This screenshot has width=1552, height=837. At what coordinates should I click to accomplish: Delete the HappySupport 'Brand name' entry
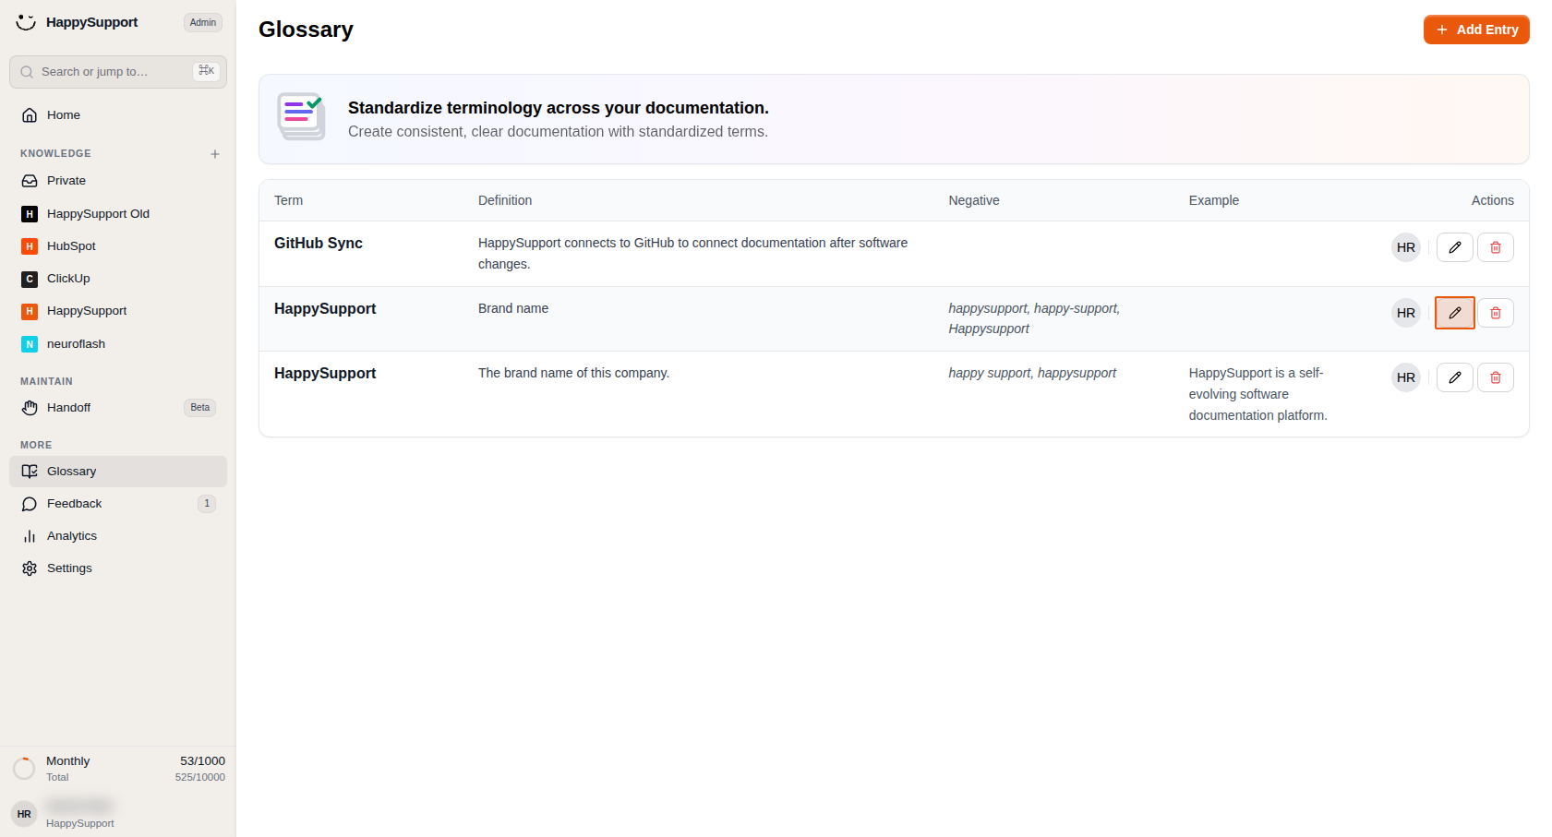[1496, 313]
